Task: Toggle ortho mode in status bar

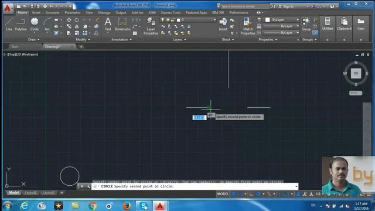Action: (251, 194)
